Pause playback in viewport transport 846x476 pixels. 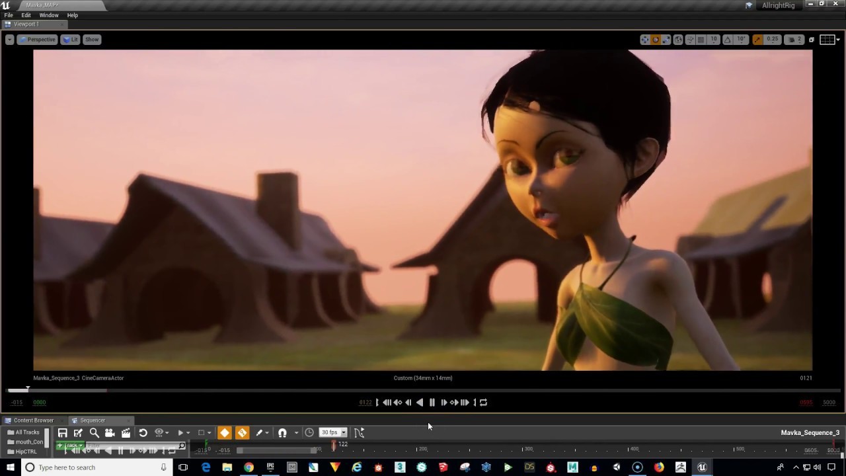click(x=432, y=403)
